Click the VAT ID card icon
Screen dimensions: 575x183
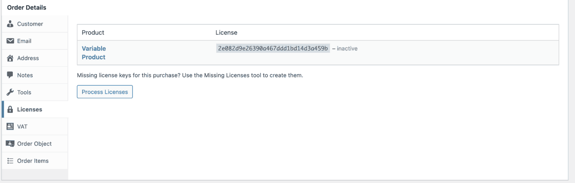[10, 126]
